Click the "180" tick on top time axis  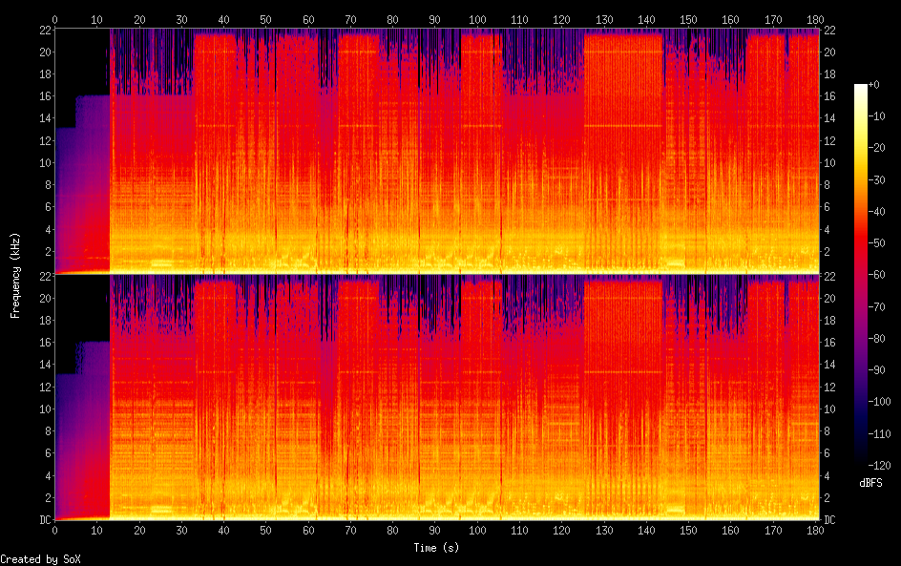click(816, 18)
